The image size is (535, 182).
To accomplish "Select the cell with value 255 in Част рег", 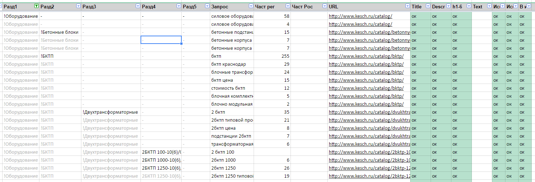I will click(x=273, y=56).
